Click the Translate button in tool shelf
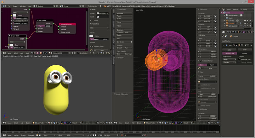 pos(124,13)
